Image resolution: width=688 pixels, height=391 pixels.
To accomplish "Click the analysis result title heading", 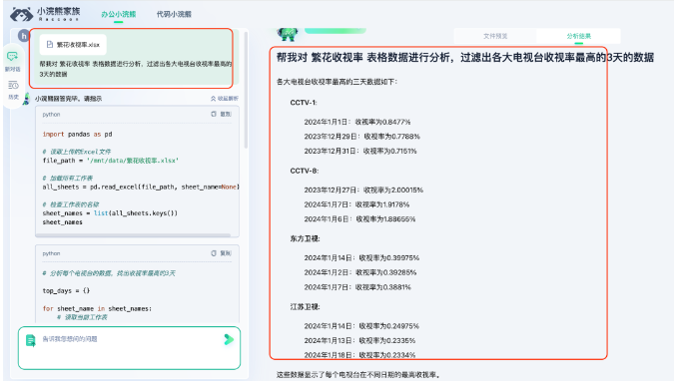I will click(x=465, y=58).
